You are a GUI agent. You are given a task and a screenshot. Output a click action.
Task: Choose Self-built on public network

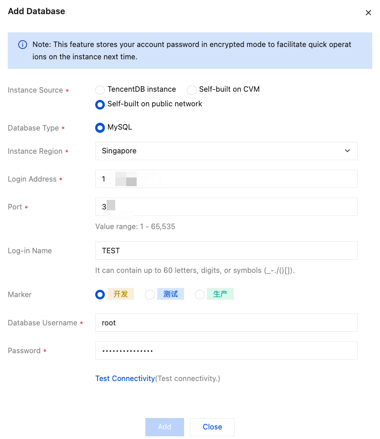coord(100,105)
